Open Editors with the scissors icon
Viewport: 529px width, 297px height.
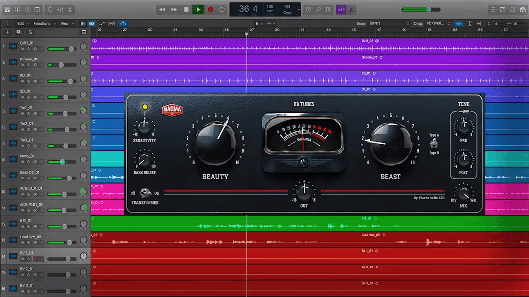[70, 10]
